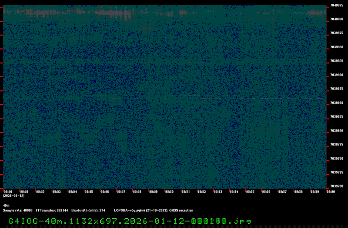Click the 7039750 frequency label
The height and width of the screenshot is (228, 348).
pos(337,159)
